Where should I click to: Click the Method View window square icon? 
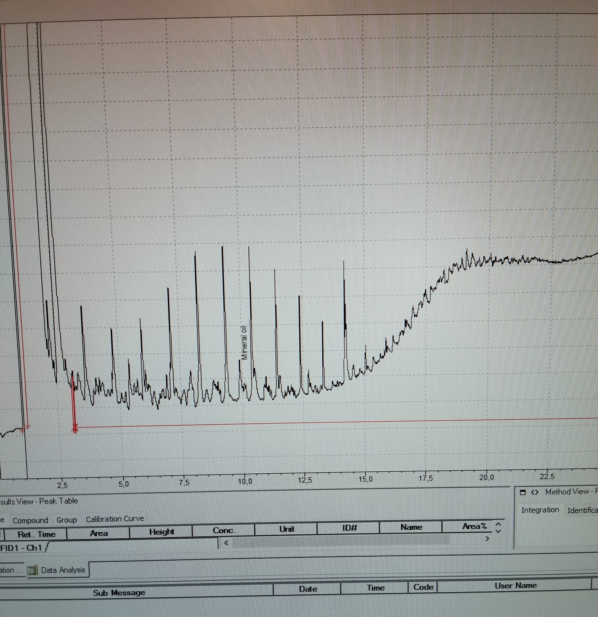[x=523, y=493]
